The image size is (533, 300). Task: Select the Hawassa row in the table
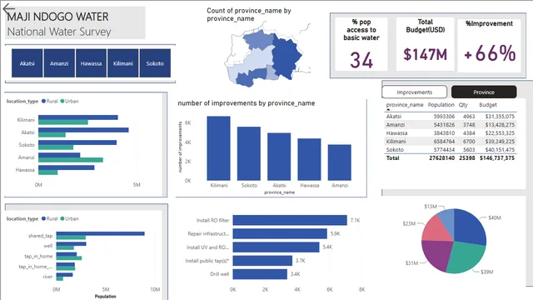click(451, 133)
